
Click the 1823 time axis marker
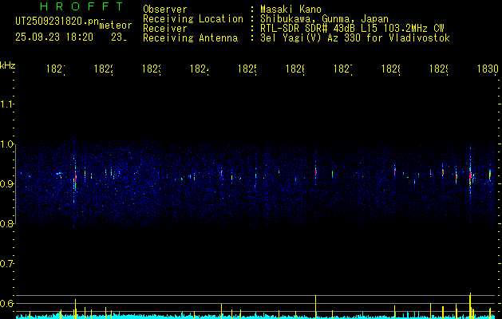152,69
